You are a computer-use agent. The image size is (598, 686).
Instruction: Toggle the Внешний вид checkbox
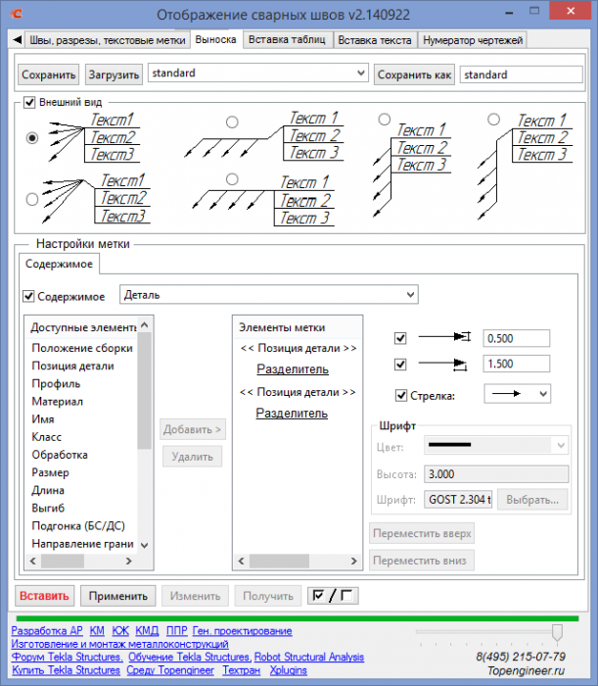pyautogui.click(x=29, y=102)
